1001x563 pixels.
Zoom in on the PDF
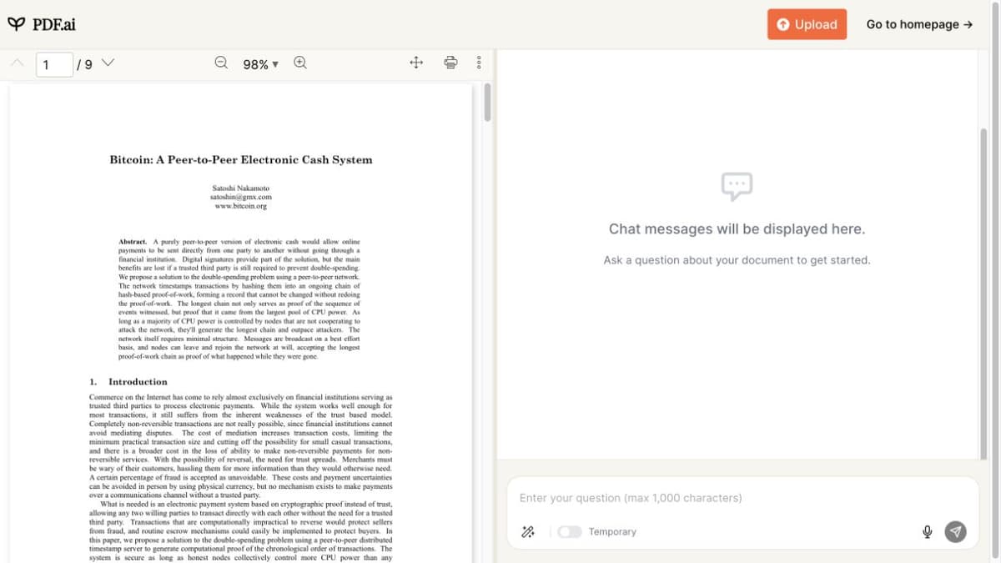(300, 63)
